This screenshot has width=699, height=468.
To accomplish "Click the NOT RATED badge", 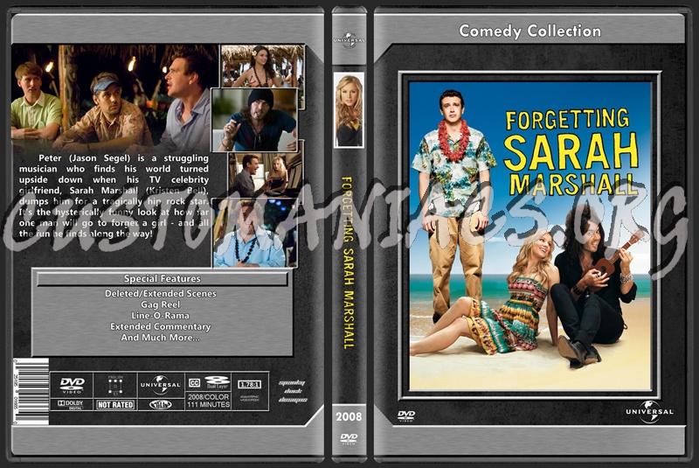I will coord(115,405).
